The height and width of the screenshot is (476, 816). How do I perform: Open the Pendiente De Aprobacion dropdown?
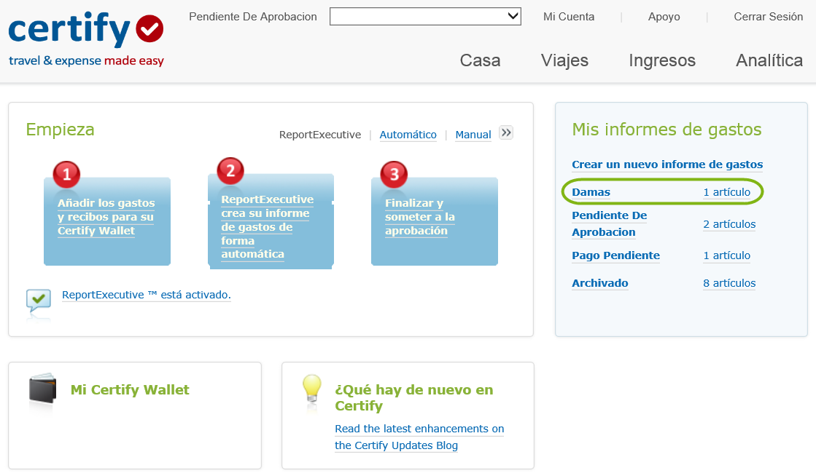(x=425, y=16)
